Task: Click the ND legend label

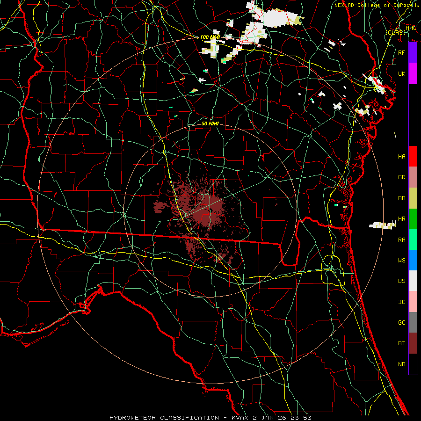Action: (x=401, y=364)
